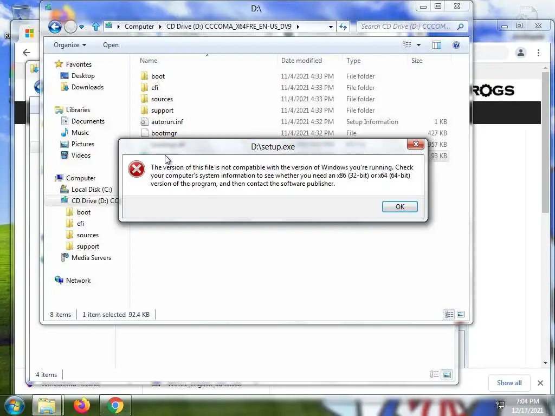Viewport: 555px width, 416px height.
Task: Open efi subfolder in navigation tree
Action: click(x=80, y=224)
